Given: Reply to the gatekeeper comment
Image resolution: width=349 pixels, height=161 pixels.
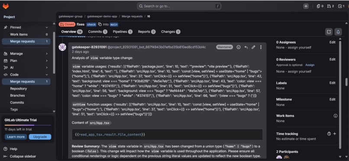Looking at the screenshot, I should pyautogui.click(x=246, y=47).
